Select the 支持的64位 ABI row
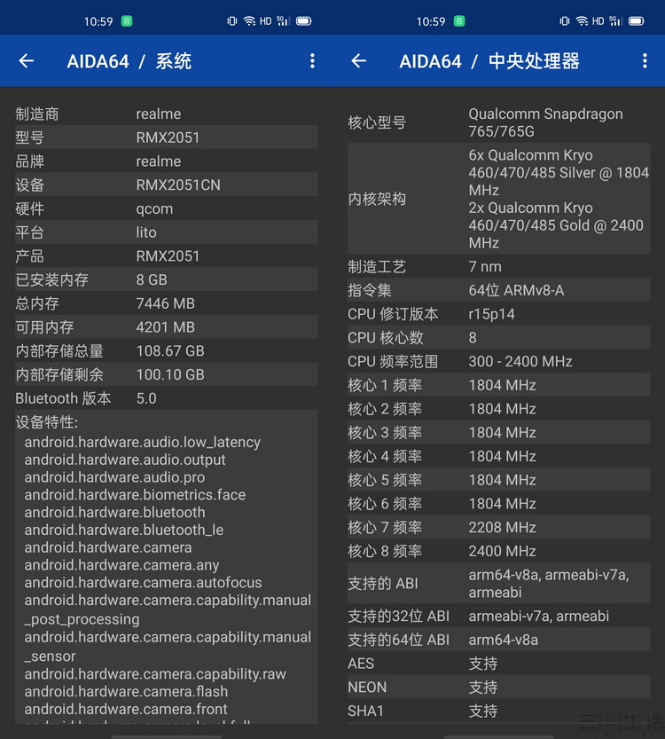665x739 pixels. click(x=498, y=640)
